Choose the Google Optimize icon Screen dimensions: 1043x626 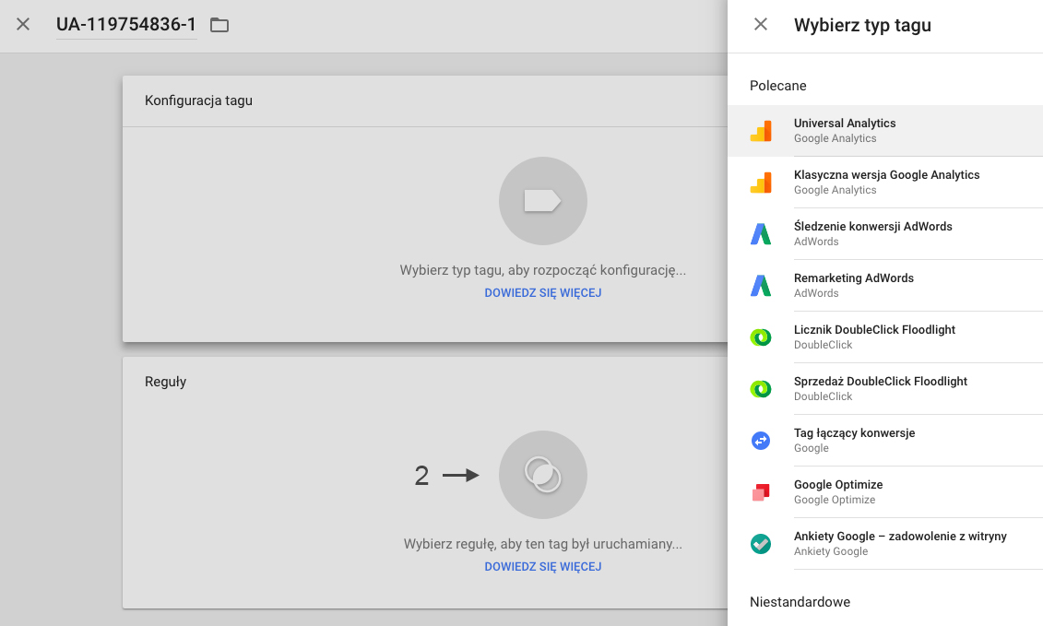click(760, 492)
